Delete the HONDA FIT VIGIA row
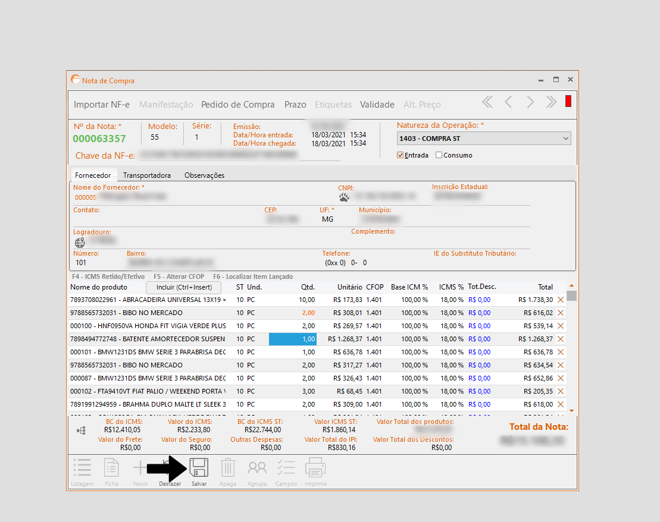The height and width of the screenshot is (522, 660). coord(561,326)
